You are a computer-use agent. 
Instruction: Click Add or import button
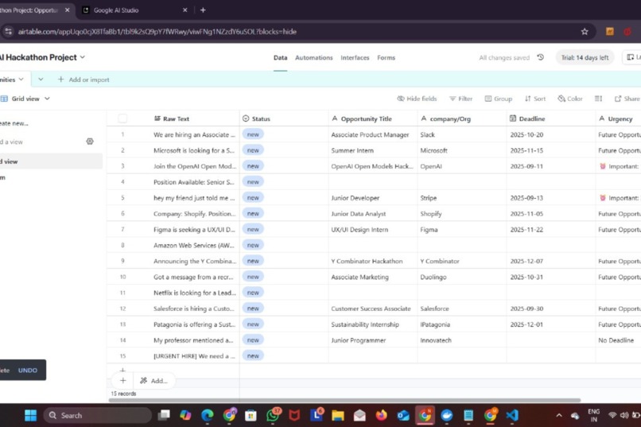click(84, 80)
